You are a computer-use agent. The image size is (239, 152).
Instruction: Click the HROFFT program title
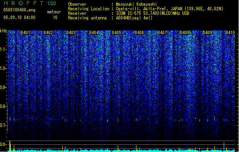tap(24, 3)
